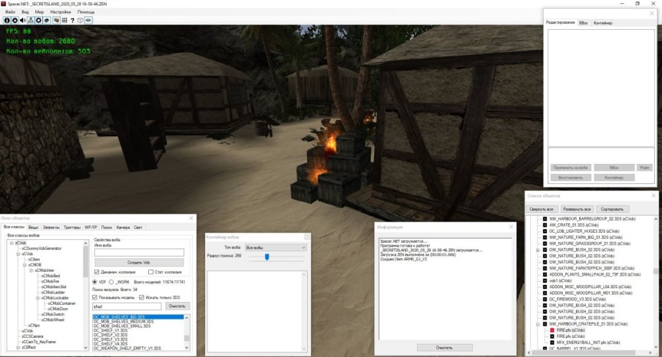Click the Радиус поиска slider handle
Screen dimensions: 662x357
266,257
